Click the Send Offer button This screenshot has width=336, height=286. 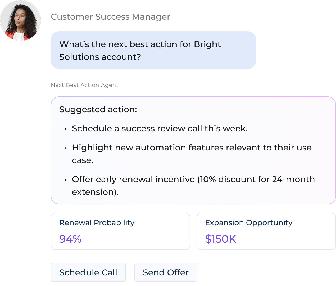[x=166, y=272]
